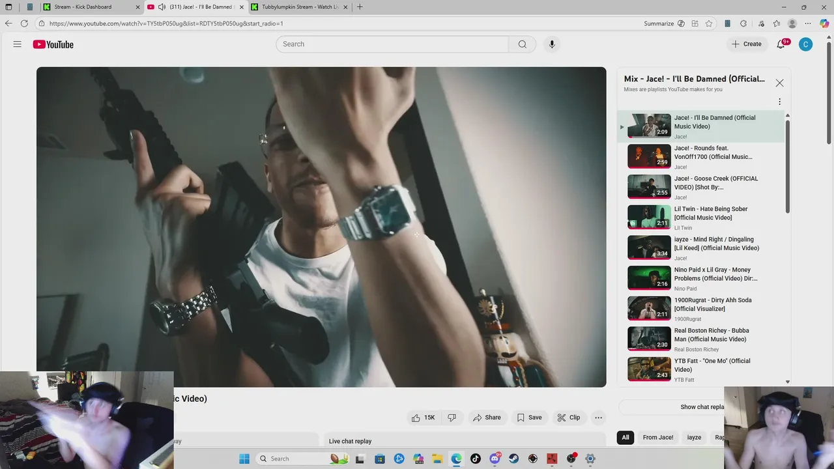Open Discord from the taskbar

pyautogui.click(x=495, y=459)
